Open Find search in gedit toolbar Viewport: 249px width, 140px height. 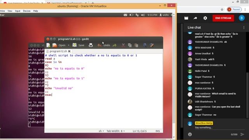coord(145,45)
